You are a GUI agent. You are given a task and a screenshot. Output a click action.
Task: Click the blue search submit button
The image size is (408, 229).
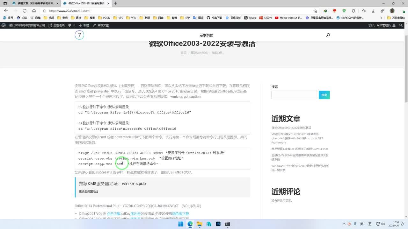pos(324,95)
